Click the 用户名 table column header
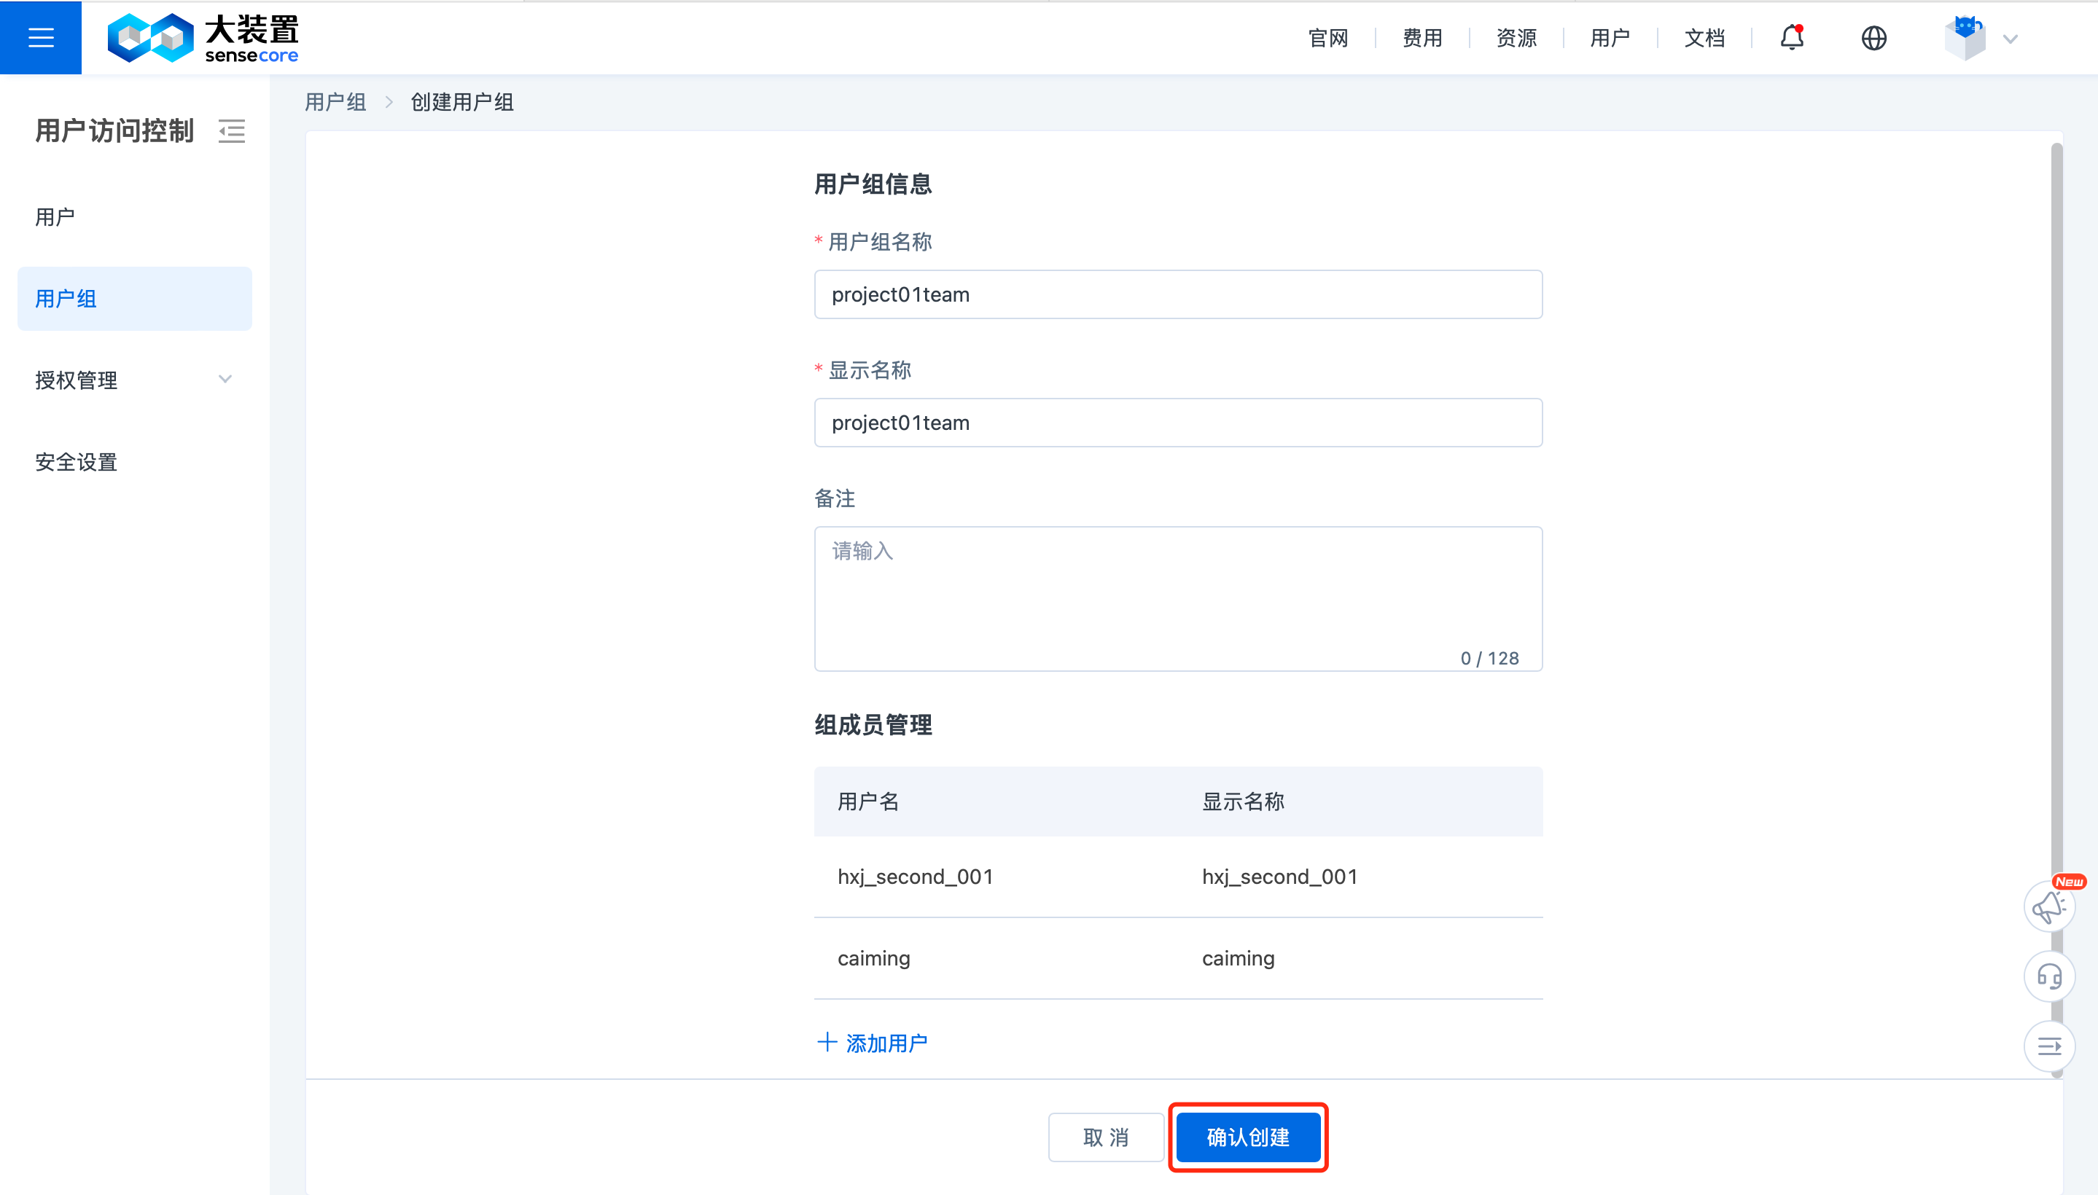 tap(868, 802)
